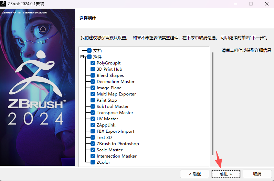Select the ZColor label
Viewport: 274px width, 181px height.
point(104,162)
